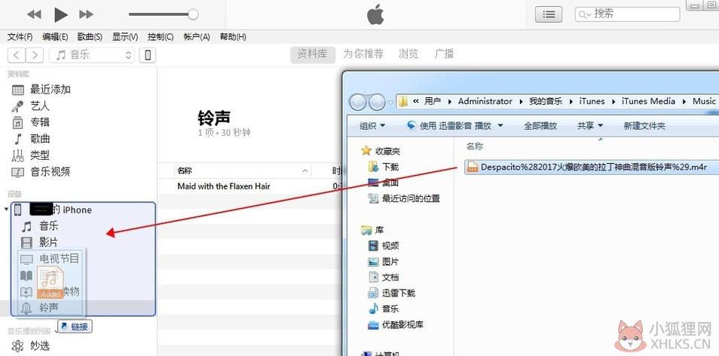This screenshot has height=356, width=719.
Task: Click the Explorer forward navigation button
Action: point(377,101)
